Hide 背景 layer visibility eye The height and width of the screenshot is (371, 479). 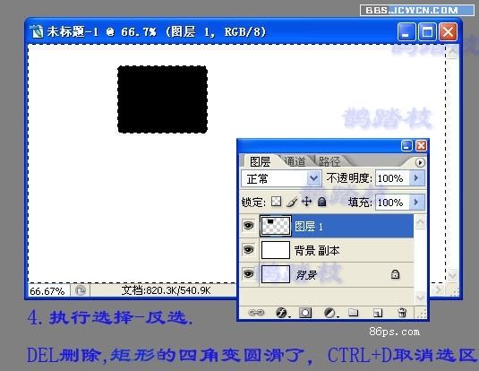[x=248, y=273]
